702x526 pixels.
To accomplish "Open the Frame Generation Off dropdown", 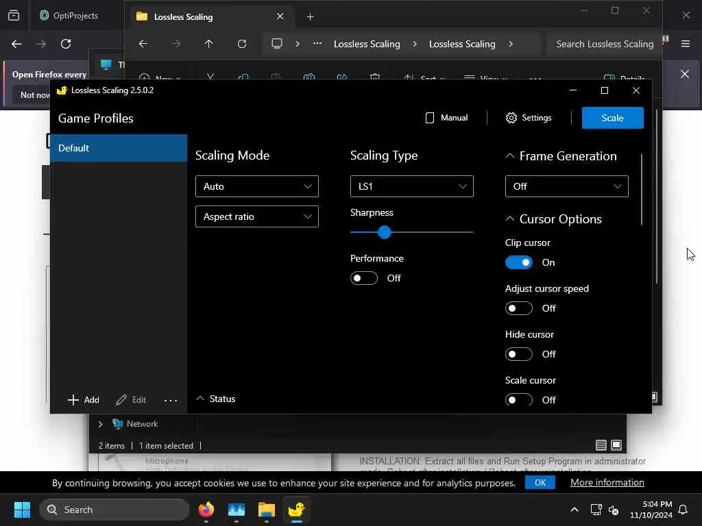I will tap(566, 186).
